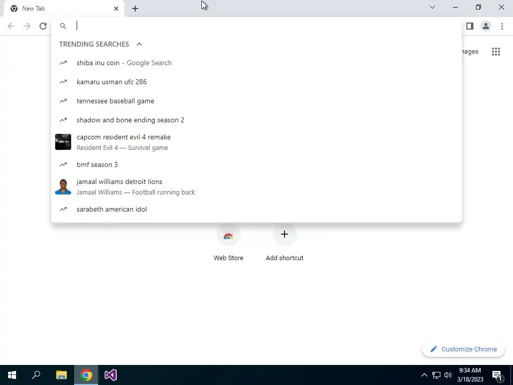Click the network icon in system tray
The height and width of the screenshot is (385, 513).
coord(436,375)
